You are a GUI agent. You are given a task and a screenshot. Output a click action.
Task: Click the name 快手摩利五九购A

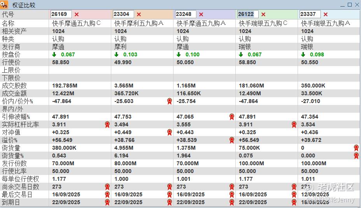click(x=139, y=23)
